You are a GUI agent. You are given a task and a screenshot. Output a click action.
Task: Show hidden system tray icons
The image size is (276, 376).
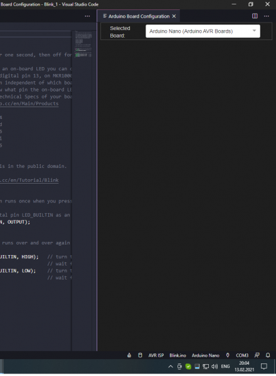tap(171, 367)
